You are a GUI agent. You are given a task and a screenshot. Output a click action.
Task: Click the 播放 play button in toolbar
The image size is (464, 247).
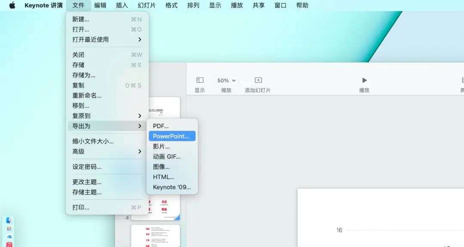[x=364, y=80]
